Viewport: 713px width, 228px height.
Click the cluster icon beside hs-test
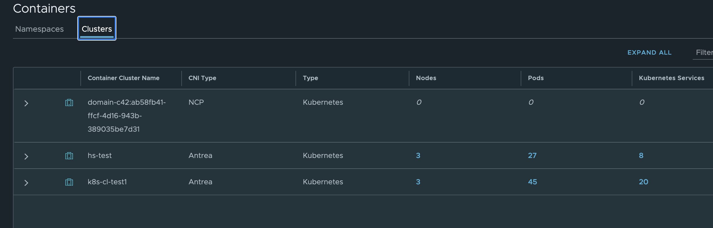pos(69,156)
